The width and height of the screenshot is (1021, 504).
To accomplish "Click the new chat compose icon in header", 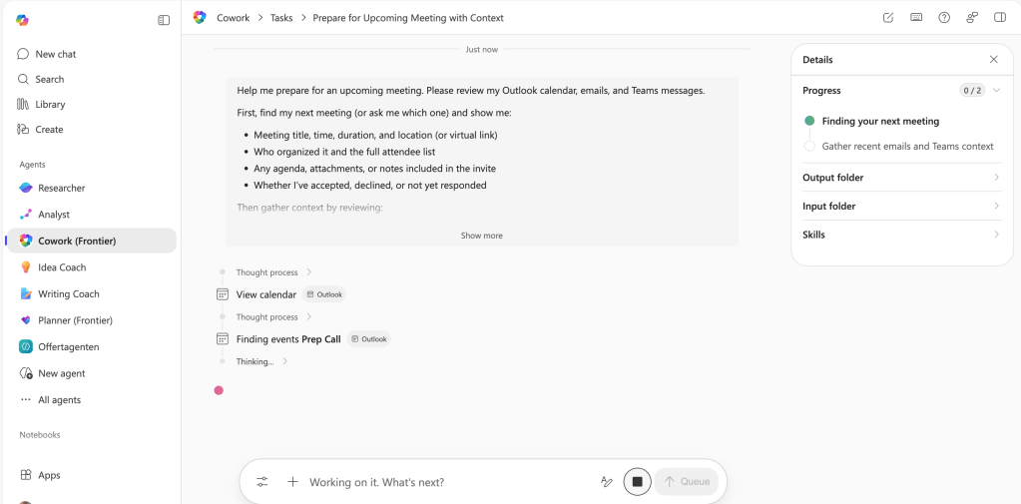I will point(888,18).
